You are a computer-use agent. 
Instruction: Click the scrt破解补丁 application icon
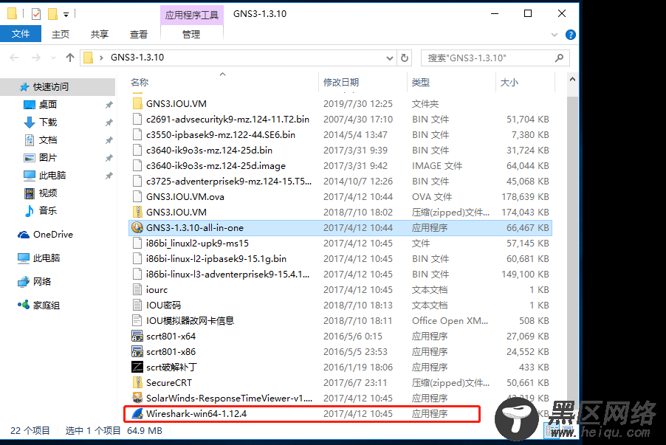click(137, 368)
